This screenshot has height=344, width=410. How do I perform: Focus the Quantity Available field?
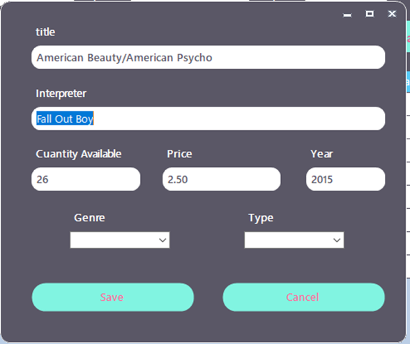click(86, 179)
